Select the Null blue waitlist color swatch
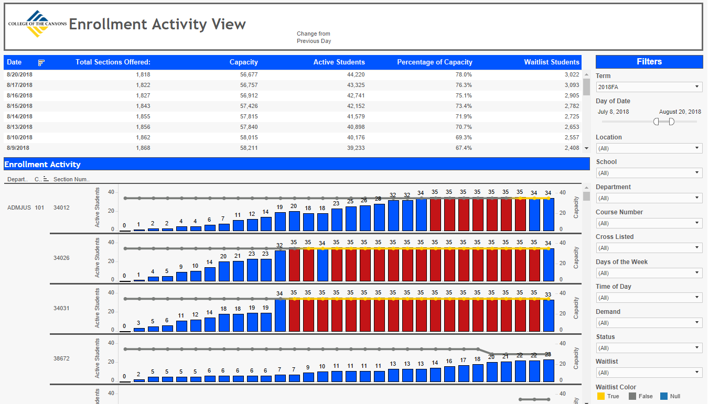The width and height of the screenshot is (709, 404). pyautogui.click(x=663, y=396)
